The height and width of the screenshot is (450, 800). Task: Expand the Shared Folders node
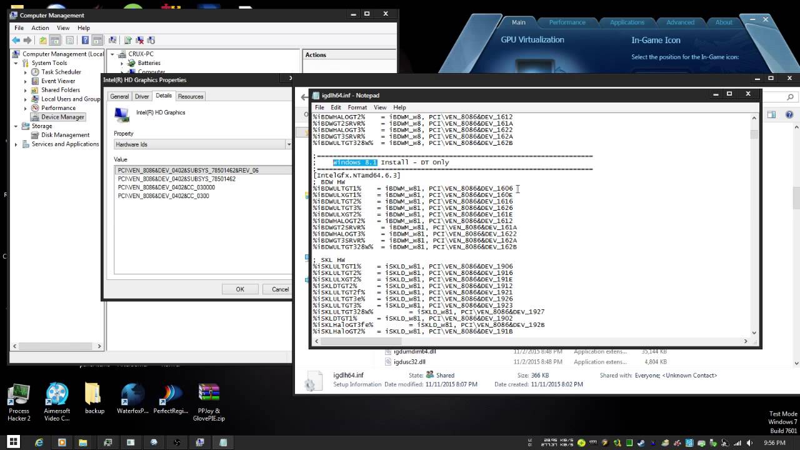click(x=26, y=90)
